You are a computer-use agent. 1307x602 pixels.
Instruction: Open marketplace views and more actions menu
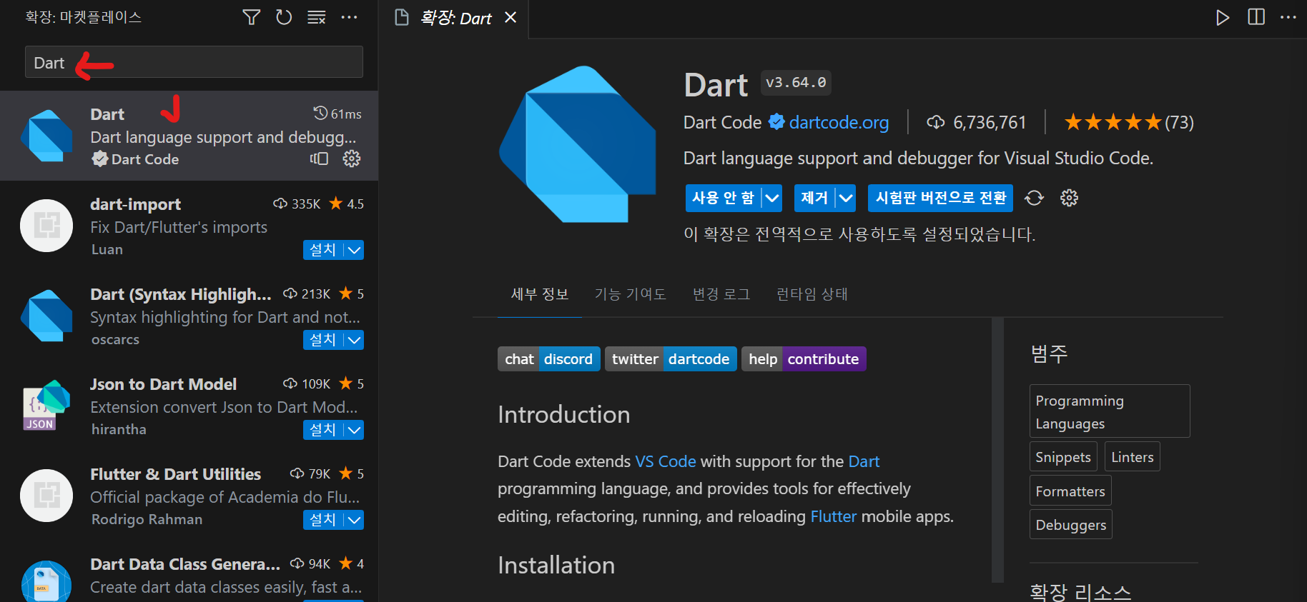tap(349, 17)
